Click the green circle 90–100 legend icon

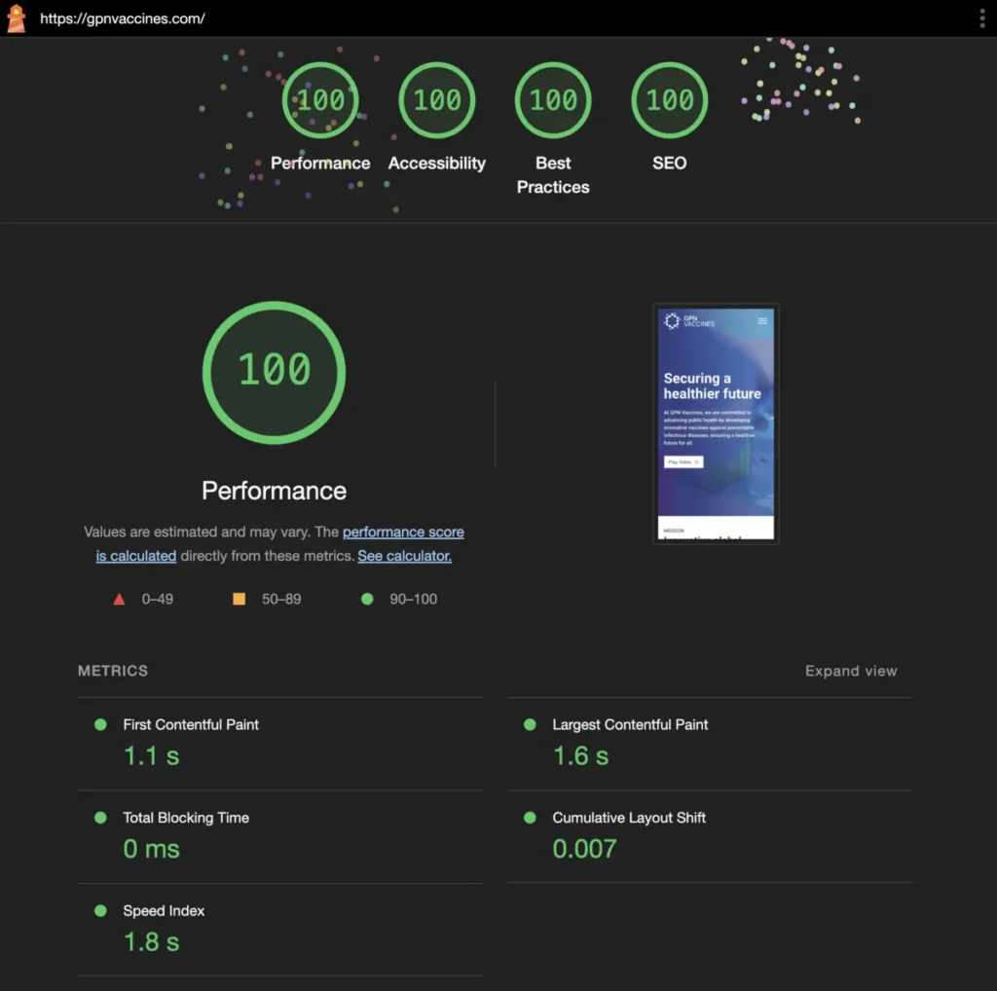point(367,599)
